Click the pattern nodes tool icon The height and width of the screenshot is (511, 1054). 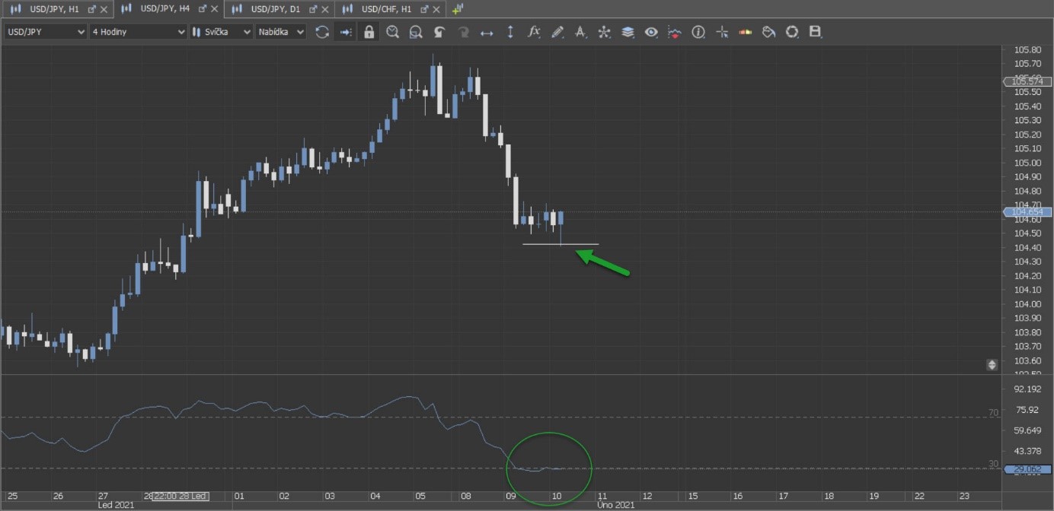click(x=604, y=32)
